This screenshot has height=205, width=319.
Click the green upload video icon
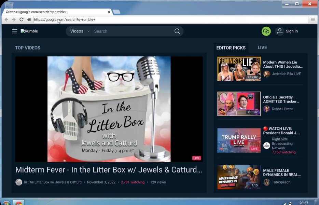point(266,31)
